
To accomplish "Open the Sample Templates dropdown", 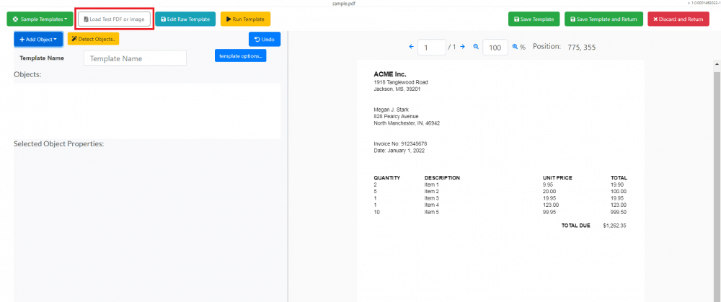I will [x=40, y=19].
